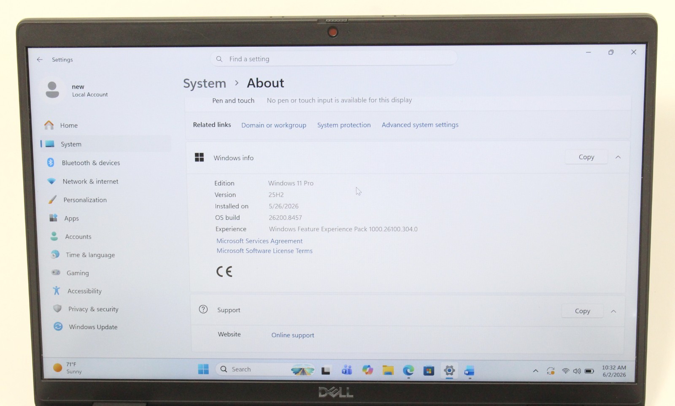Select the Installed on date 5/26/2026
675x406 pixels.
tap(283, 206)
